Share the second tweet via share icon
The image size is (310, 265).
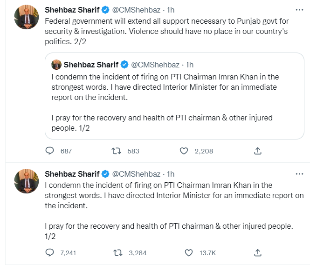tap(257, 253)
